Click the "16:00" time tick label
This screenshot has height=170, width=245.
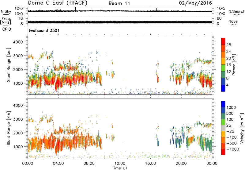[150, 164]
